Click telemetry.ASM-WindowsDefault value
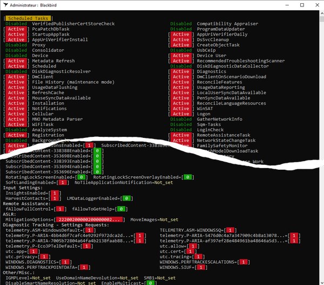Viewport: 324px width, 285px height. click(89, 230)
